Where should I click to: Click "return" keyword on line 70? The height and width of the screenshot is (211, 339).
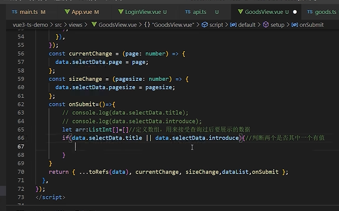pos(58,172)
